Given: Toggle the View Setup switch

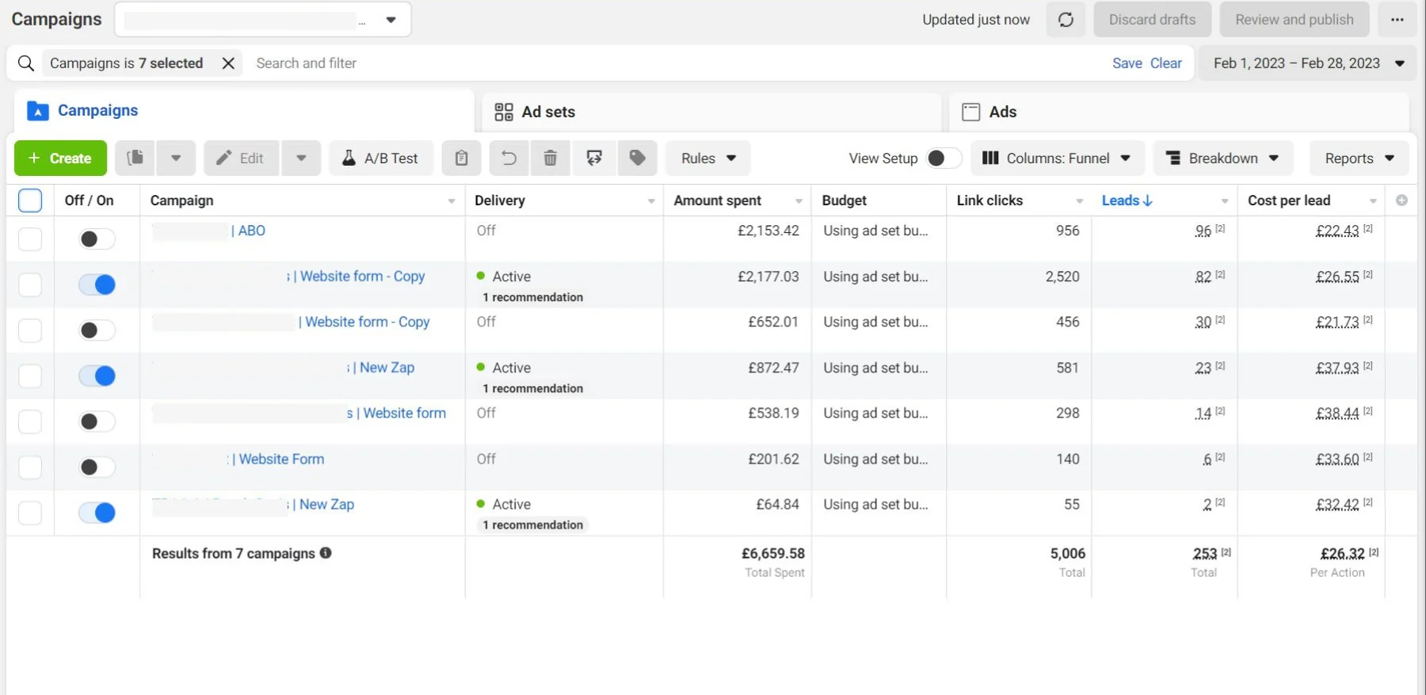Looking at the screenshot, I should click(944, 158).
